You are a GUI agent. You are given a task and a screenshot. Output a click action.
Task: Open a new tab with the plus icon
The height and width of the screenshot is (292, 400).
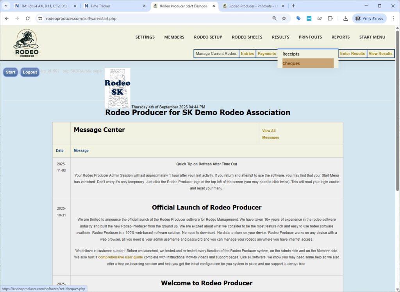293,6
